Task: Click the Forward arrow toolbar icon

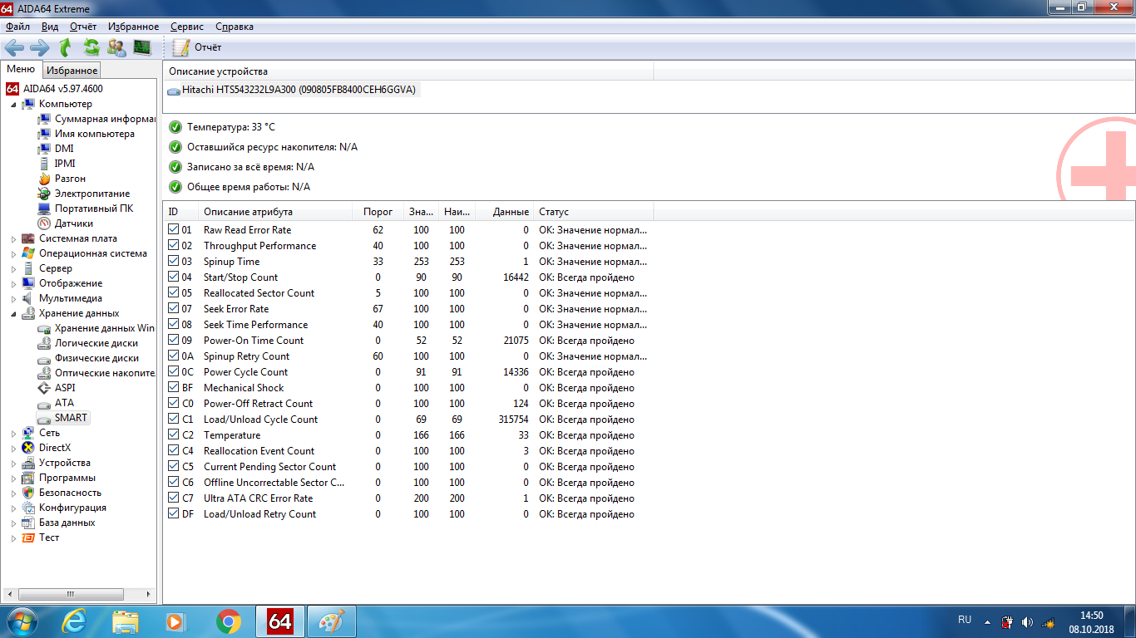Action: click(x=40, y=47)
